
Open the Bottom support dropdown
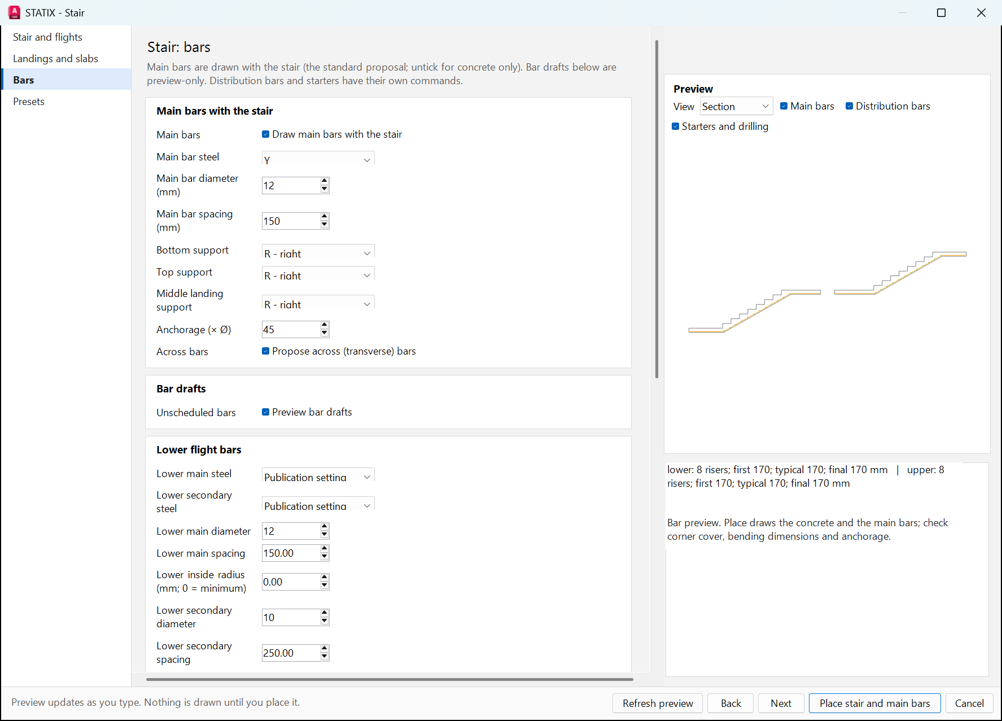click(x=318, y=252)
